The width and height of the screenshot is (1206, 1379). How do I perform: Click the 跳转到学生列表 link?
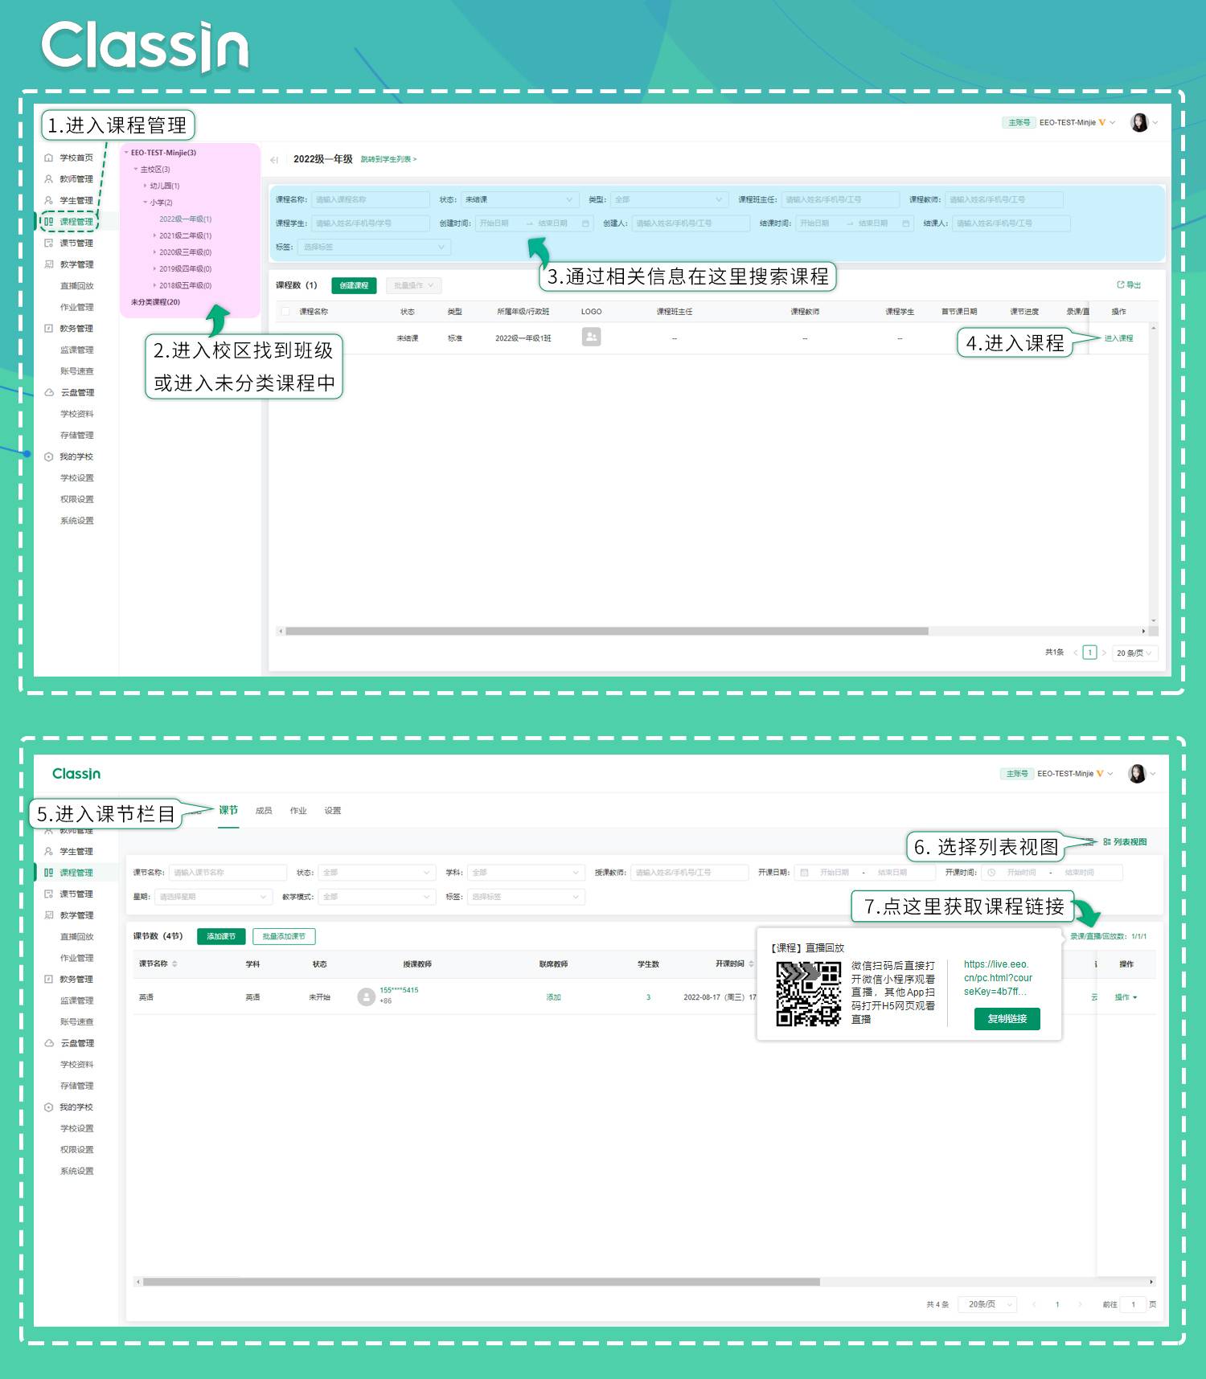[x=388, y=159]
